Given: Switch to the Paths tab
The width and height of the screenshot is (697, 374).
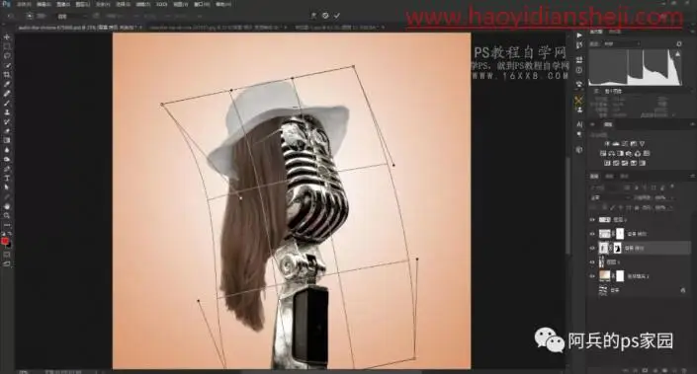Looking at the screenshot, I should 624,176.
